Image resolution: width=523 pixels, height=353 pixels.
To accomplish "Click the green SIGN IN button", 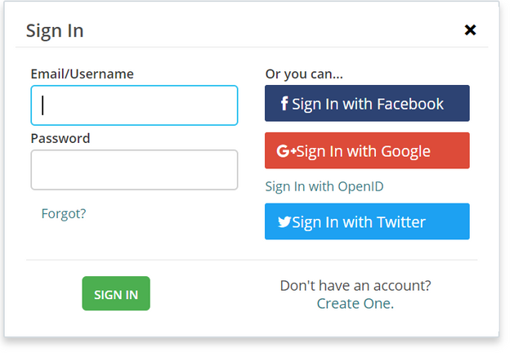I will 116,293.
